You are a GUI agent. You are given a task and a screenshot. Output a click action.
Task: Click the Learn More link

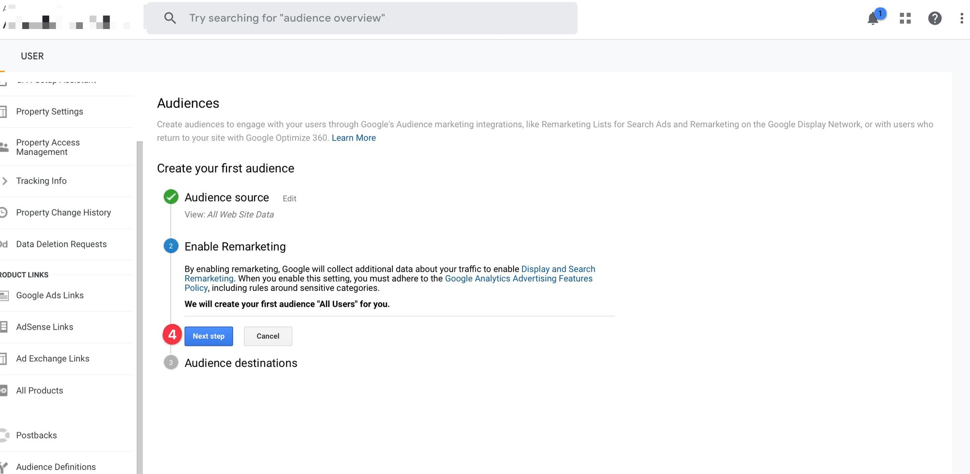pos(354,138)
